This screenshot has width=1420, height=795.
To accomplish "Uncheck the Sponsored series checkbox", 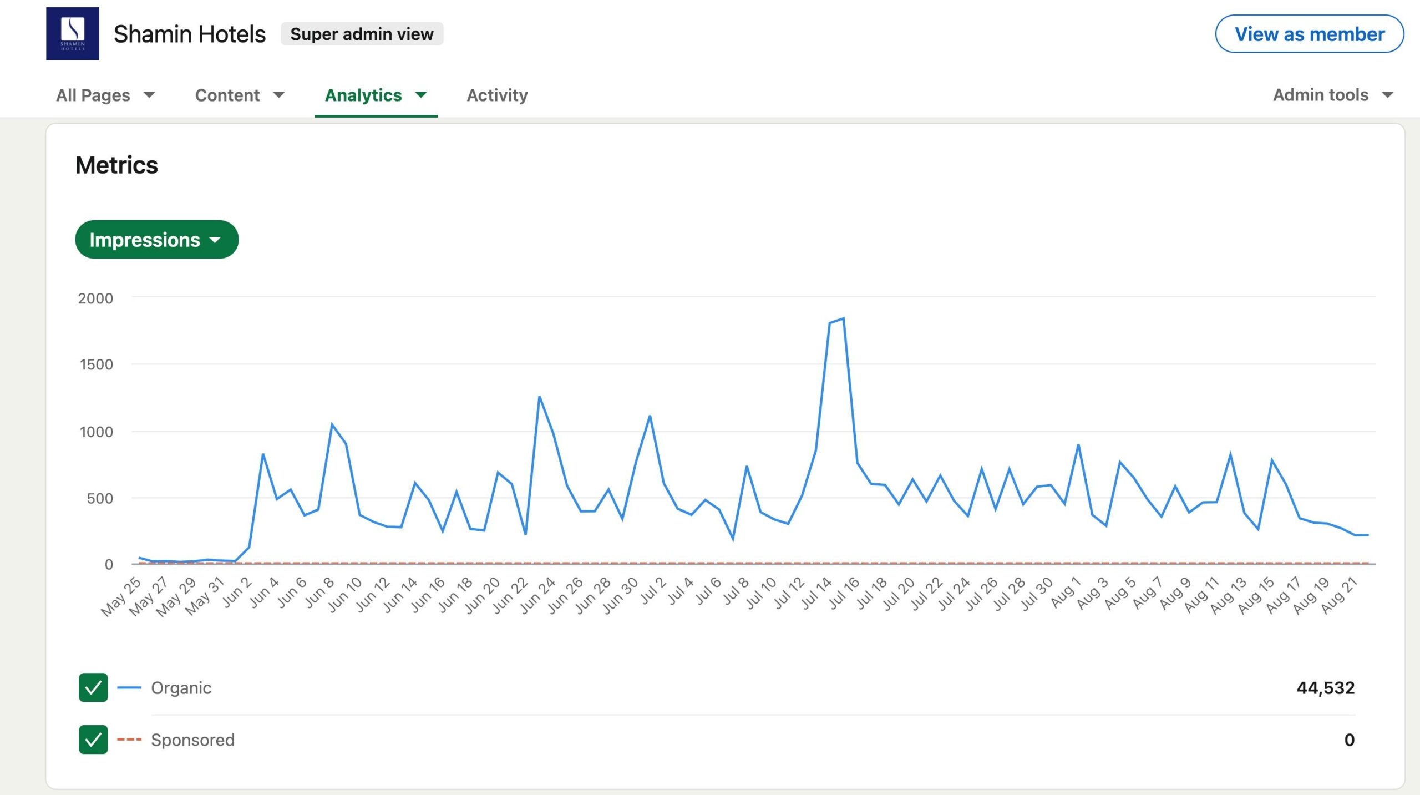I will [93, 740].
